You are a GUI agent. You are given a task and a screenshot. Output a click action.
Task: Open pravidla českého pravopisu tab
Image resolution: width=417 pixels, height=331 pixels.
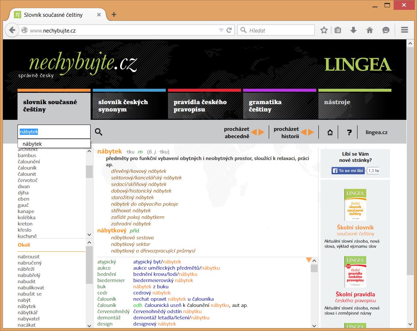point(204,106)
